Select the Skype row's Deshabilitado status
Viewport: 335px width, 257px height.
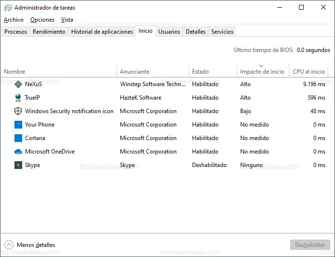[x=209, y=165]
